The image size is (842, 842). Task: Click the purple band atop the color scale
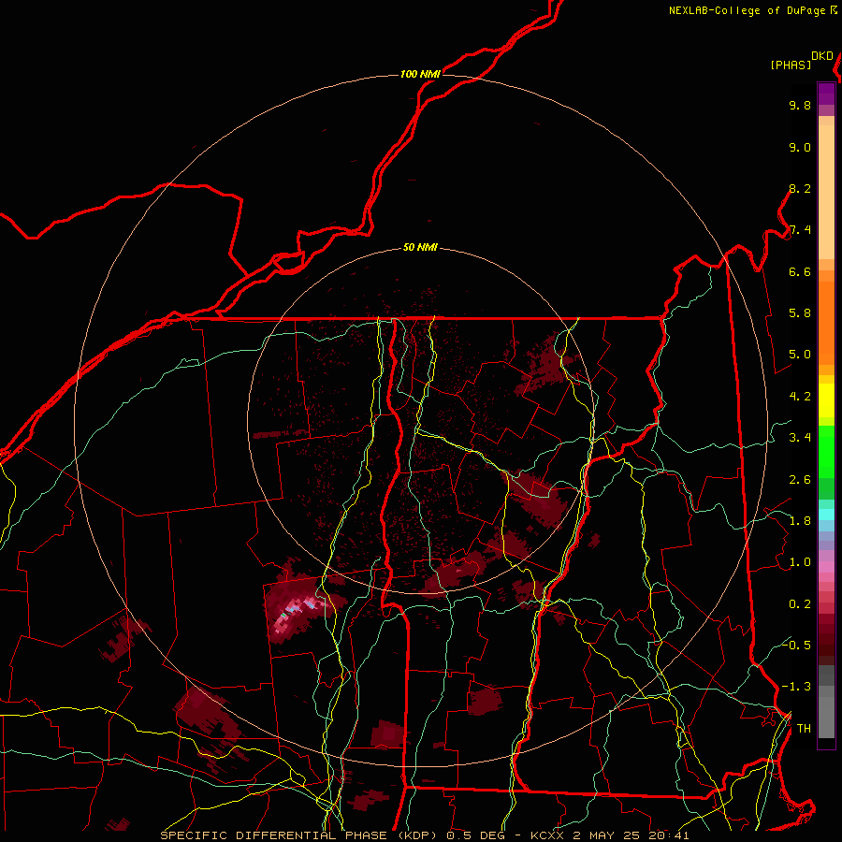tap(826, 94)
